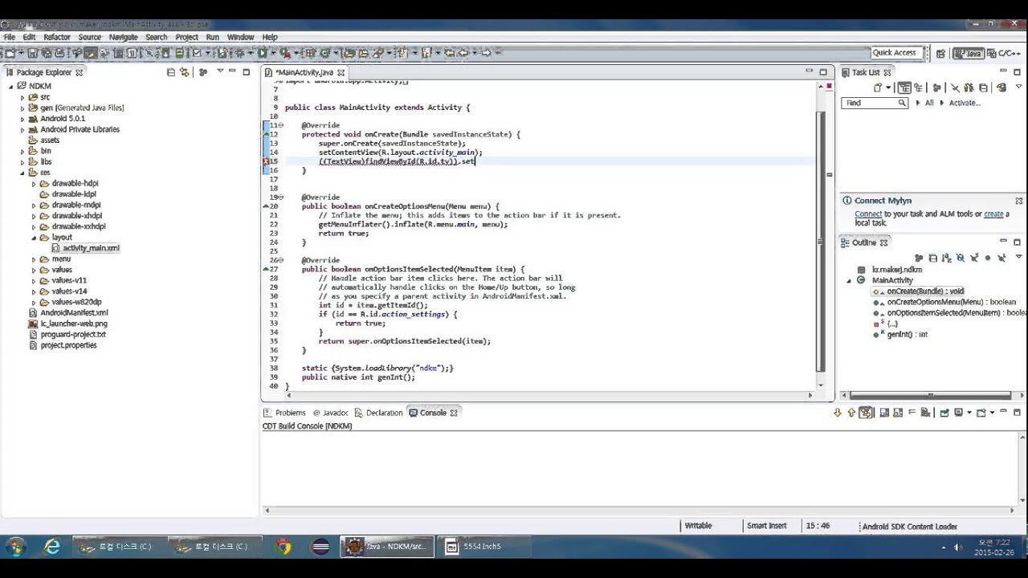Click down arrow icon in Console toolbar

click(838, 413)
